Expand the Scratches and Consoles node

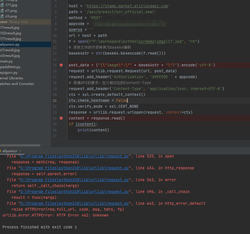point(17,84)
